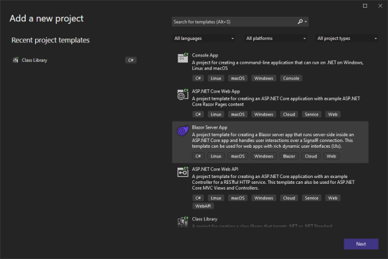The image size is (388, 259).
Task: Click the Blazor Server App icon
Action: [x=182, y=130]
